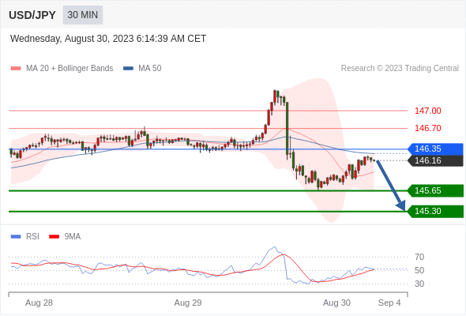Click the red 147.00 resistance label

click(428, 111)
